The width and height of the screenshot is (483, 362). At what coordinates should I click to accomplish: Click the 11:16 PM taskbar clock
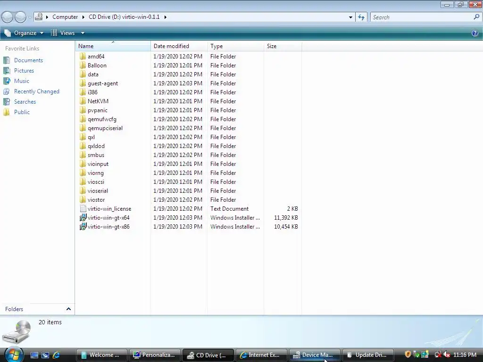[x=465, y=354]
